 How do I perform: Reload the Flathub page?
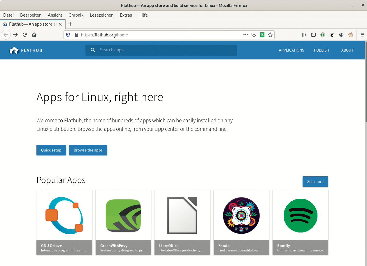(x=25, y=35)
